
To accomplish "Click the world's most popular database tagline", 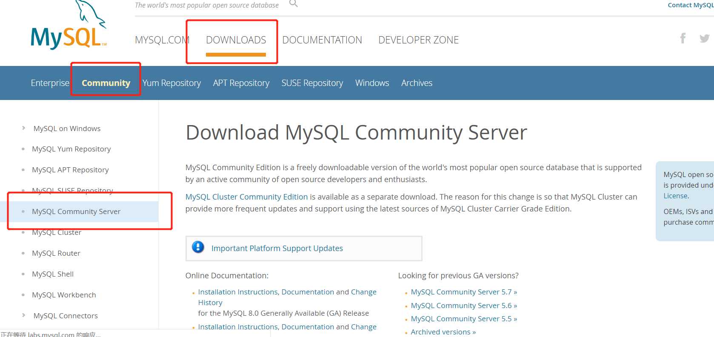I will pos(207,5).
